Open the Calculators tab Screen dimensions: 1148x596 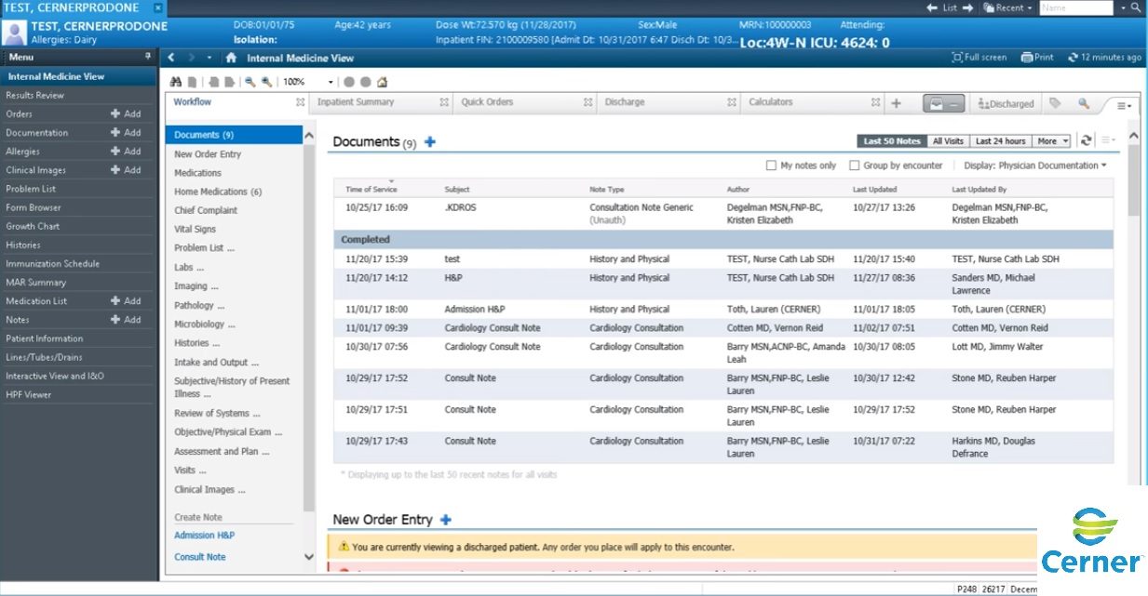771,102
